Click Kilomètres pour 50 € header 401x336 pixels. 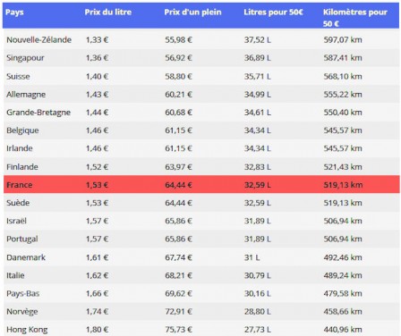pyautogui.click(x=355, y=18)
